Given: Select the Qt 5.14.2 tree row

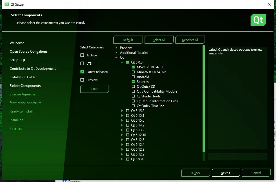Looking at the screenshot, I should point(138,125).
